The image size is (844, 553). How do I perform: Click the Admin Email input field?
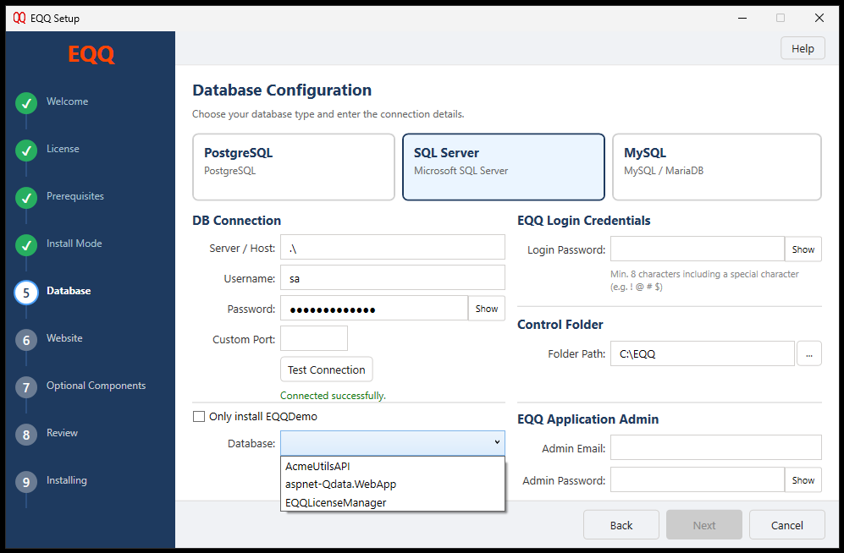716,447
